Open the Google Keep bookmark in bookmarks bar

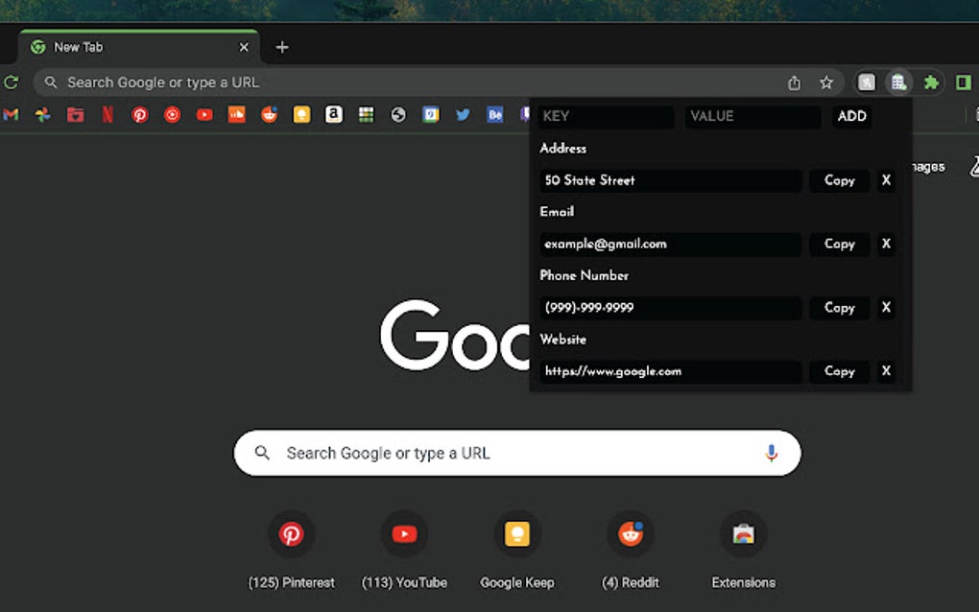[301, 115]
